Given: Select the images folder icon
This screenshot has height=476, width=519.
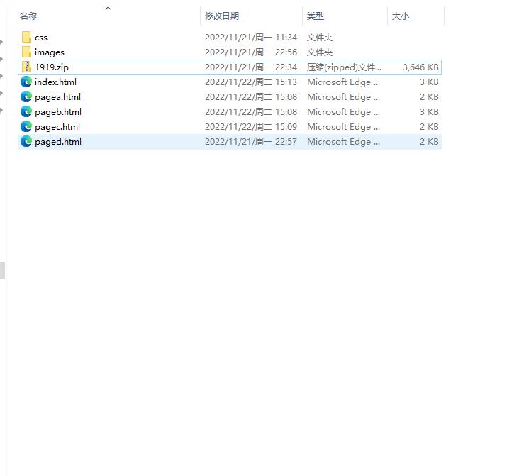Looking at the screenshot, I should (x=26, y=52).
